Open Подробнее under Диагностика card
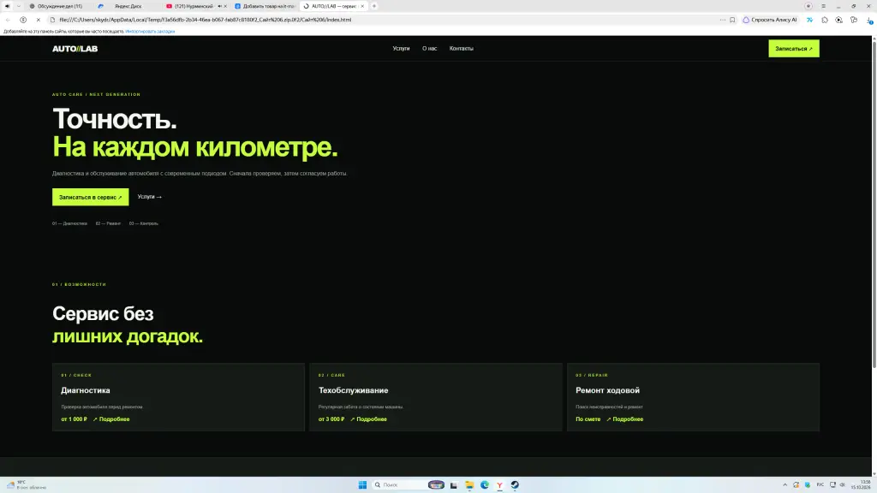 [x=111, y=419]
